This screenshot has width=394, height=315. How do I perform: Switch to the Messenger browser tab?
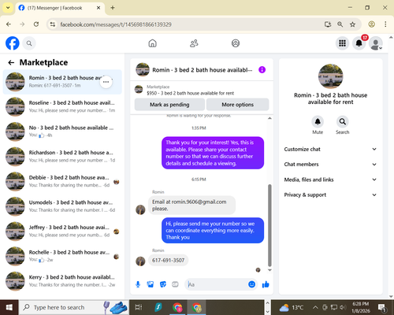point(59,8)
